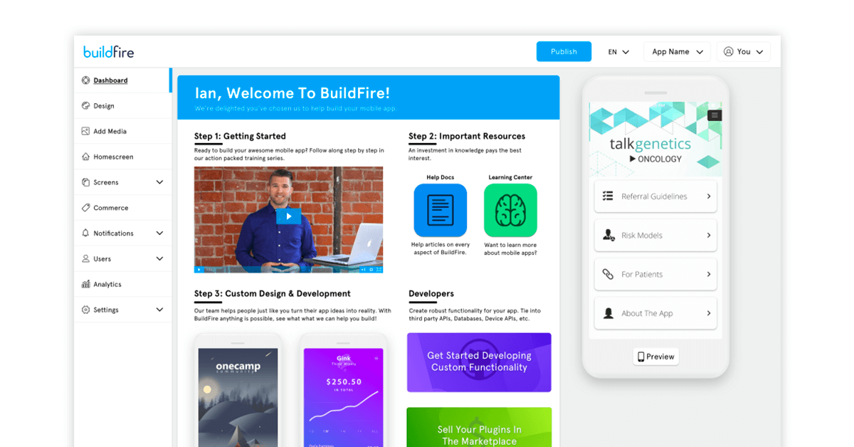This screenshot has width=854, height=447.
Task: Open Risk Models in phone preview
Action: pos(655,236)
